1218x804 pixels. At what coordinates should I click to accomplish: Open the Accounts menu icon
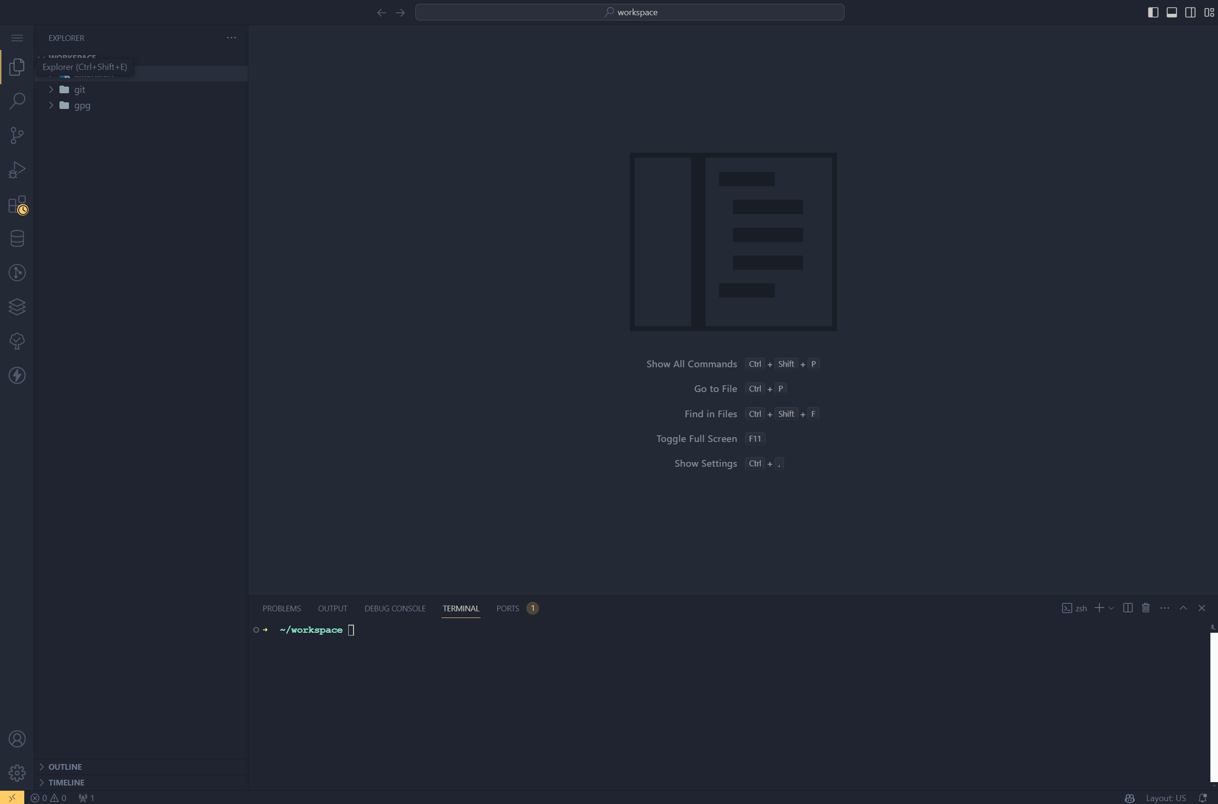pyautogui.click(x=17, y=738)
